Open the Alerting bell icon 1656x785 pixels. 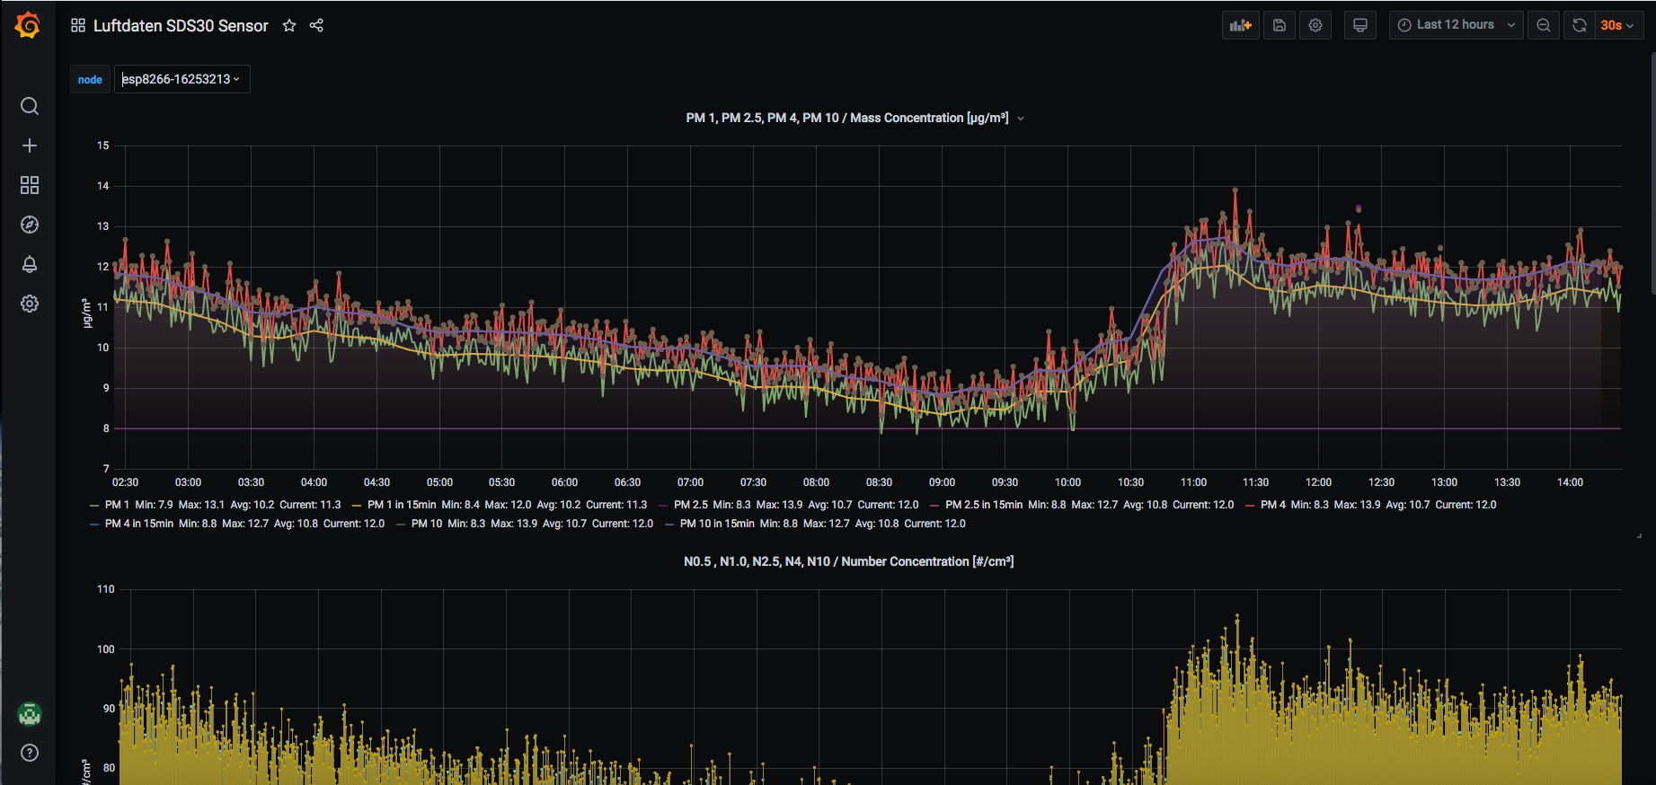tap(30, 264)
